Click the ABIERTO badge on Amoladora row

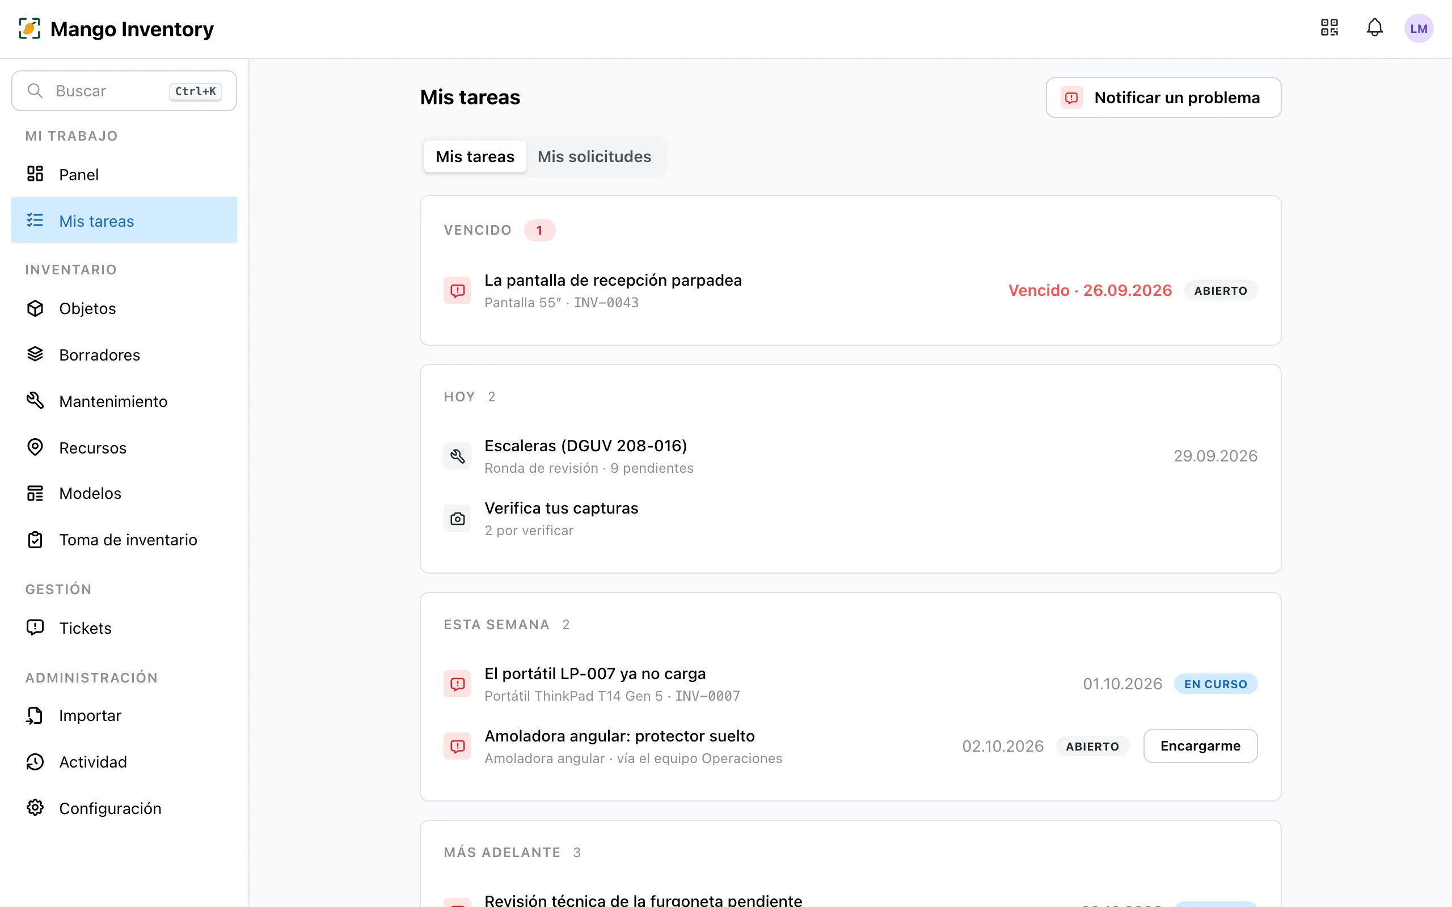pos(1092,746)
